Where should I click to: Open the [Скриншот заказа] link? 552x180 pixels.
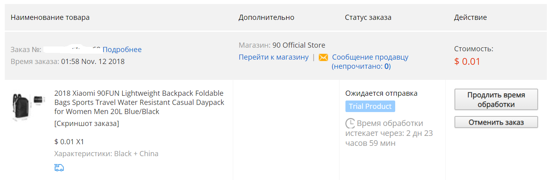pyautogui.click(x=86, y=124)
